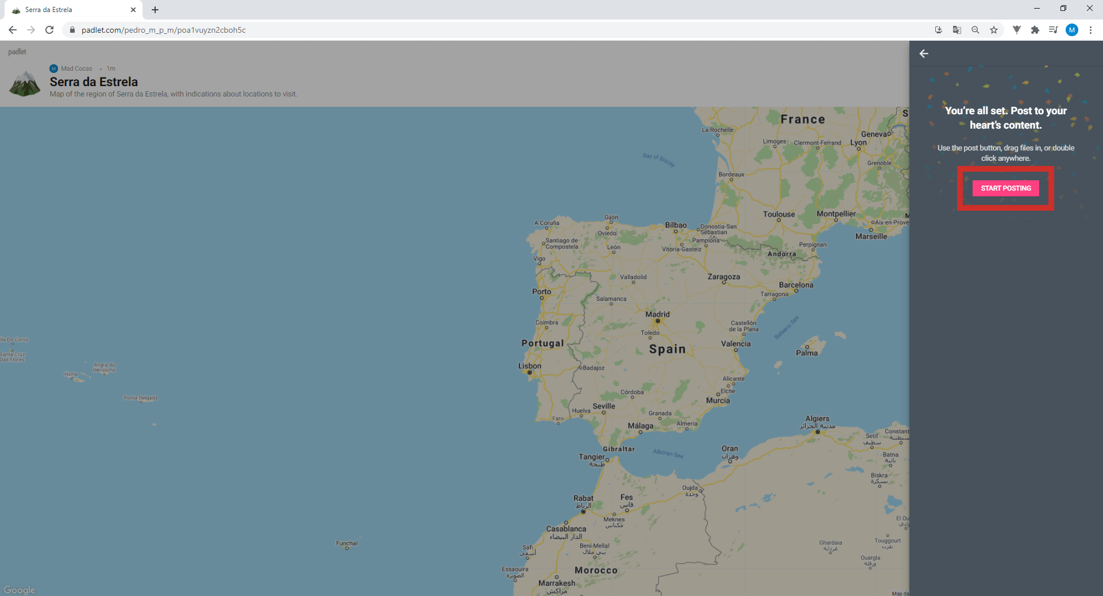The width and height of the screenshot is (1103, 596).
Task: Restore down the browser window
Action: click(1063, 9)
